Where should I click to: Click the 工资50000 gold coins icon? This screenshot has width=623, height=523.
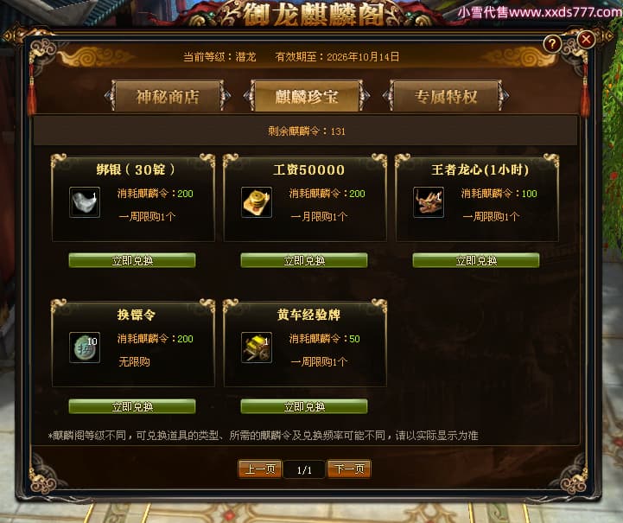pyautogui.click(x=257, y=202)
